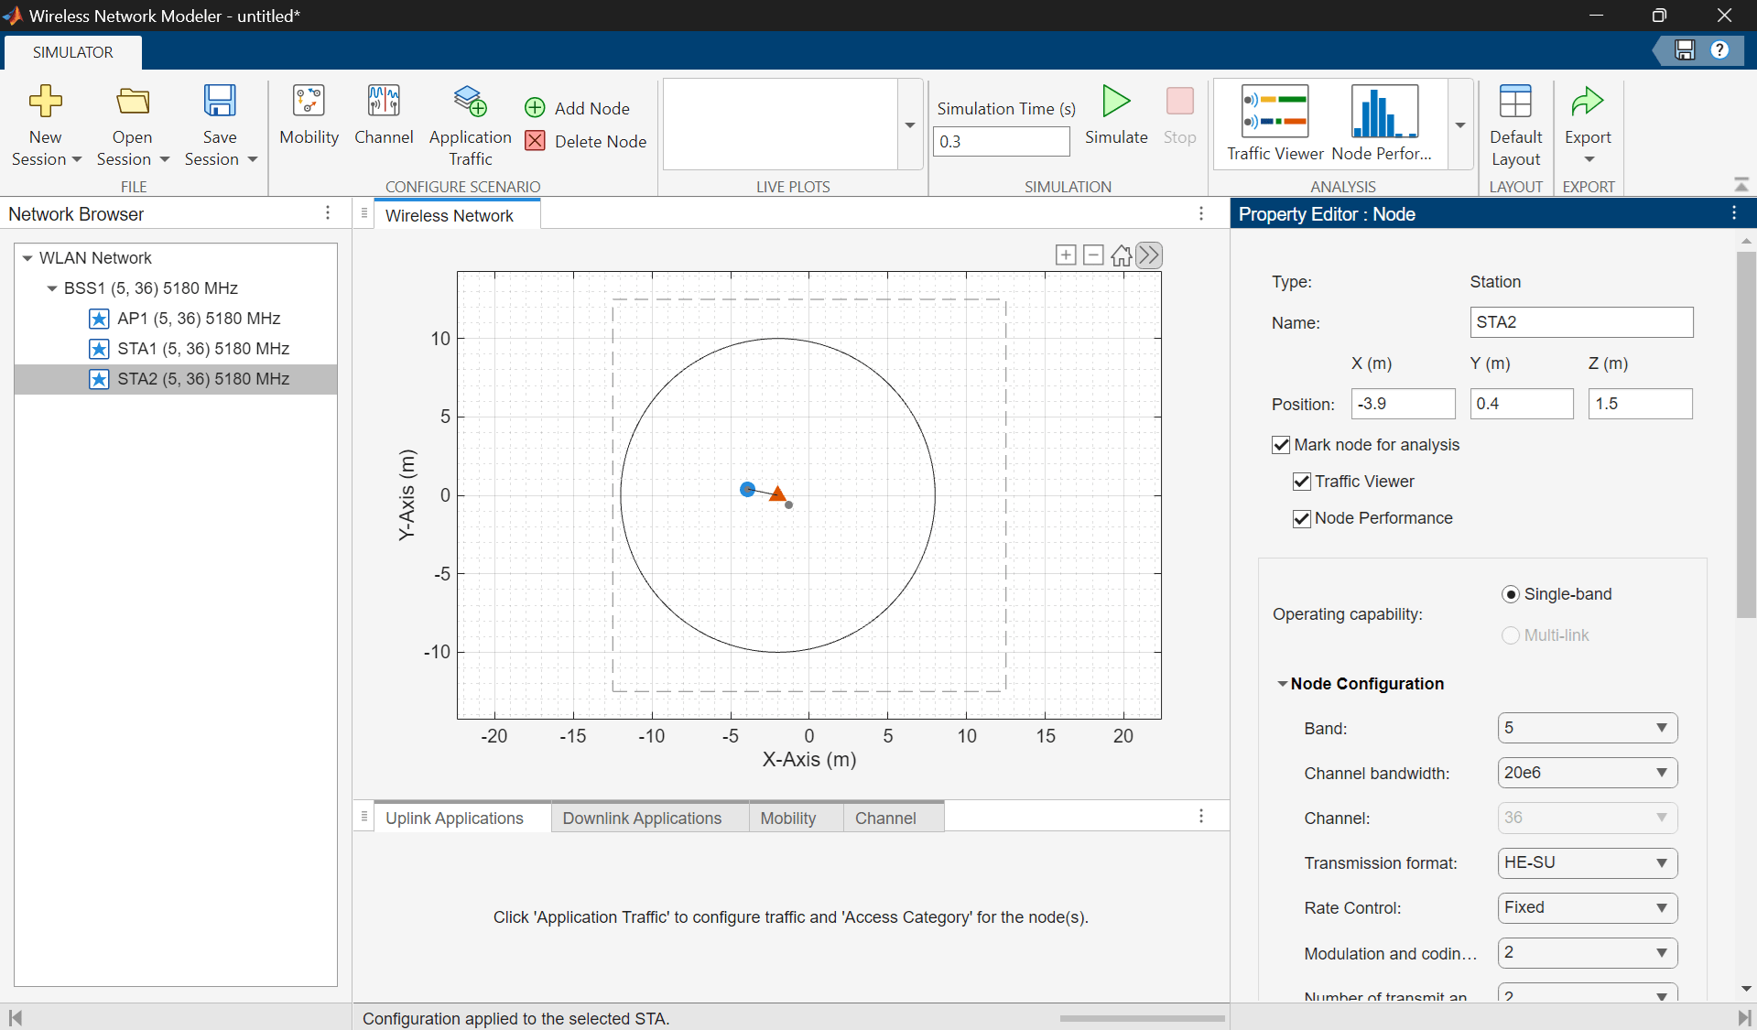
Task: Open Application Traffic settings
Action: pos(470,124)
